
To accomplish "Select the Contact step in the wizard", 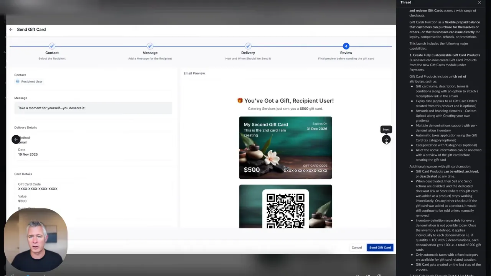I will pyautogui.click(x=52, y=53).
